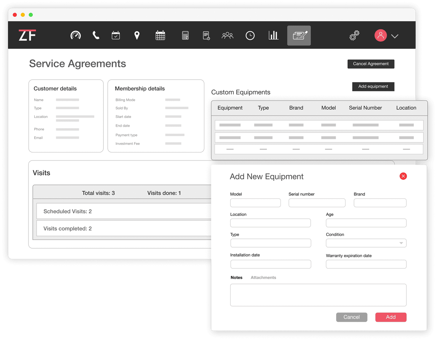Open the calendar checkmark icon
Image resolution: width=437 pixels, height=340 pixels.
tap(116, 35)
